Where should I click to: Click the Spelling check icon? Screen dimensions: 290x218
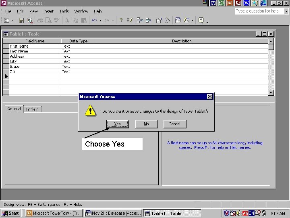(57, 20)
